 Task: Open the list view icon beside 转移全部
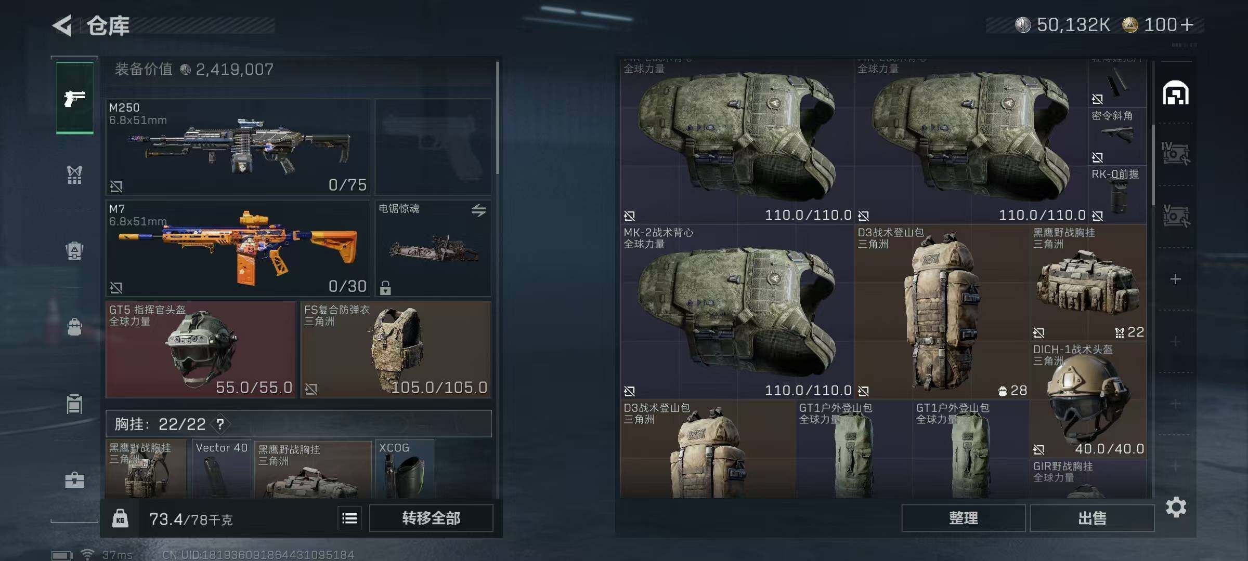[x=349, y=518]
